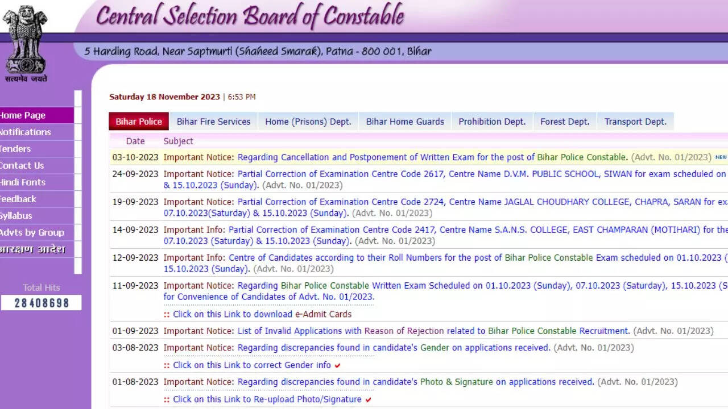This screenshot has height=409, width=728.
Task: Click the national emblem logo at top-left
Action: pos(25,43)
